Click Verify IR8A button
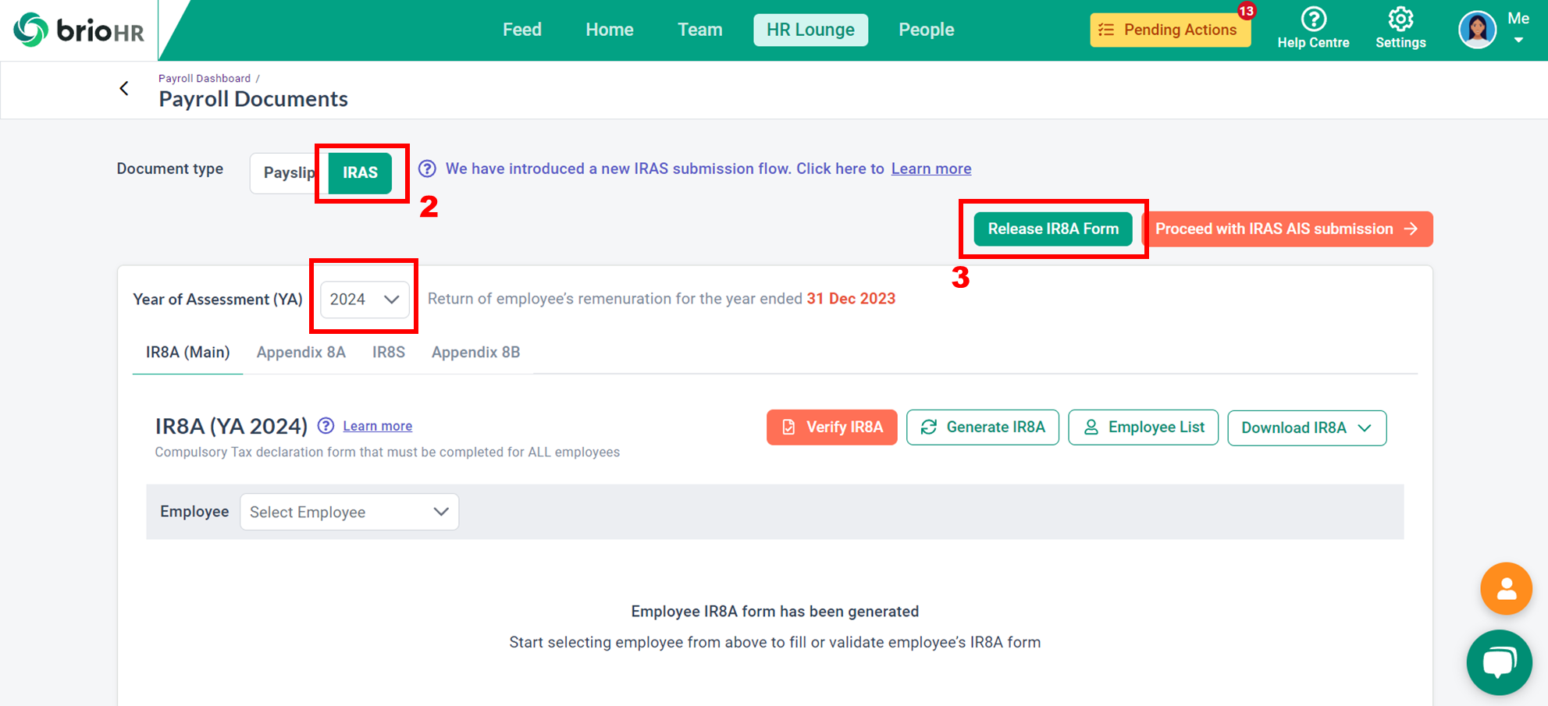 pos(831,428)
